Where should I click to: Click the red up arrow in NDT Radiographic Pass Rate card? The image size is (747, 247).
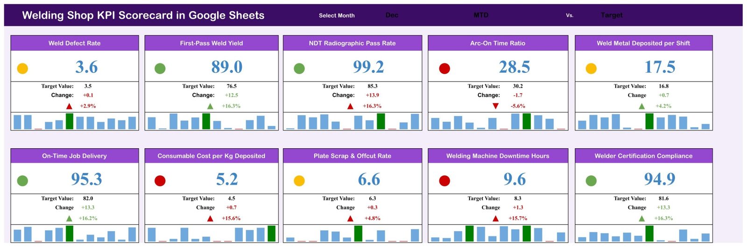coord(350,106)
